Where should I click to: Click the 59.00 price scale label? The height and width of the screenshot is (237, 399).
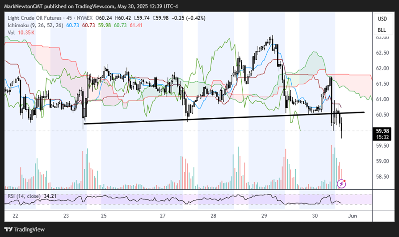point(382,161)
